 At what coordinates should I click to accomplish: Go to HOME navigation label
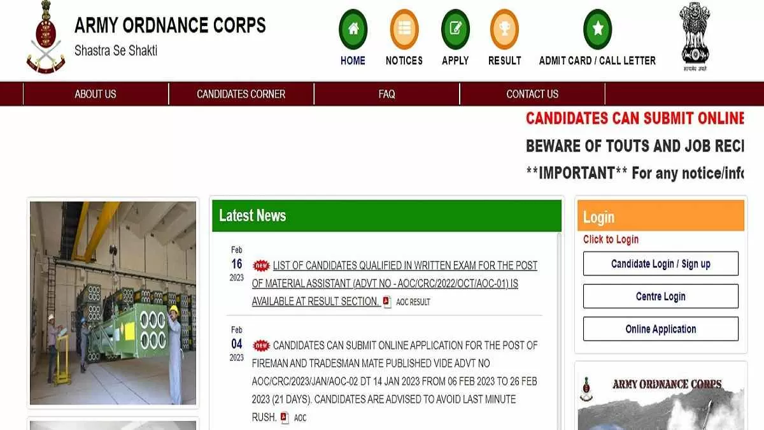pyautogui.click(x=353, y=61)
